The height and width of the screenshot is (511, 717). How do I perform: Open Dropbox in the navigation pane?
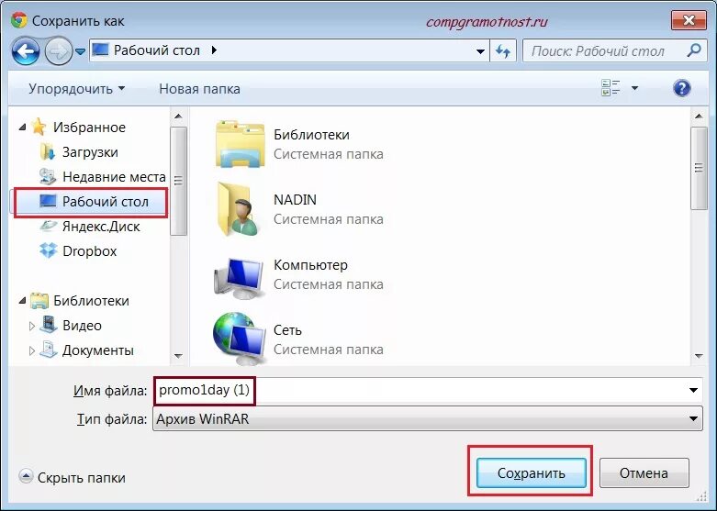78,251
